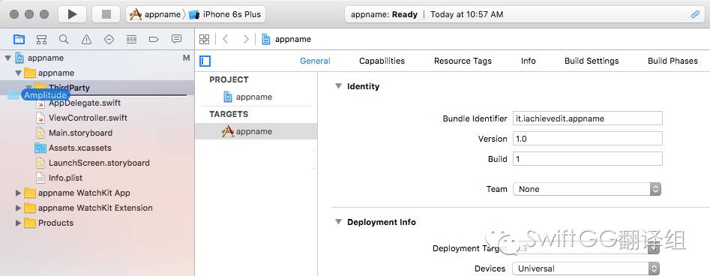Go back in editor history
Image resolution: width=710 pixels, height=276 pixels.
pyautogui.click(x=225, y=39)
